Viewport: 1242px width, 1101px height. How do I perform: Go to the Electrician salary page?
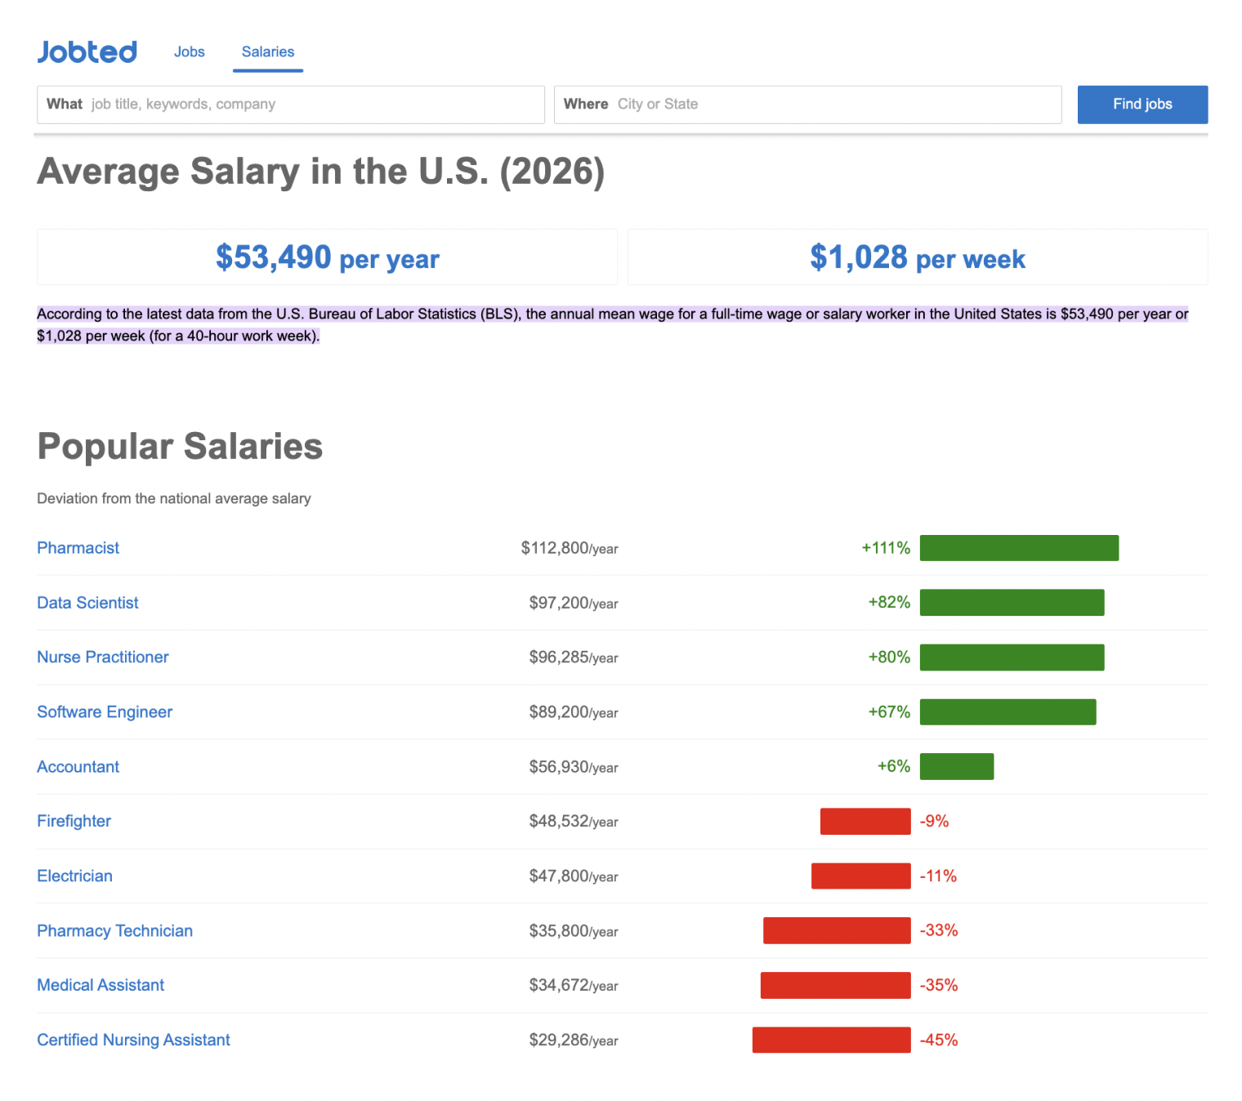pos(74,876)
